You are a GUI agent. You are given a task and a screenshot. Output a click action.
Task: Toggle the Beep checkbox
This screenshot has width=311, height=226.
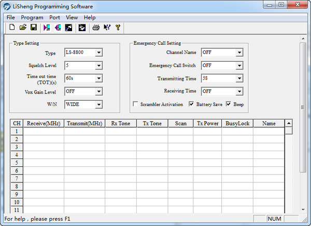pyautogui.click(x=228, y=104)
